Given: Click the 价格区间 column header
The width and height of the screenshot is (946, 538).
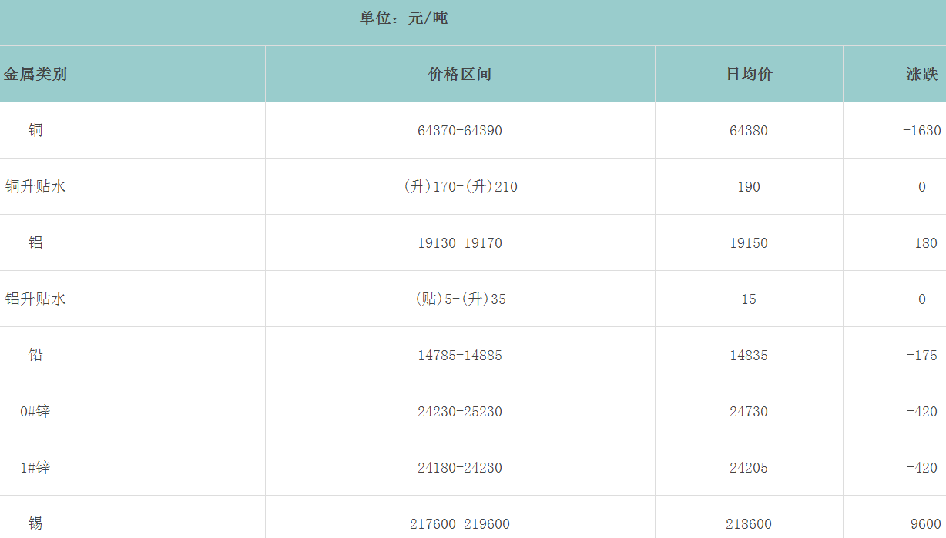Looking at the screenshot, I should 460,75.
